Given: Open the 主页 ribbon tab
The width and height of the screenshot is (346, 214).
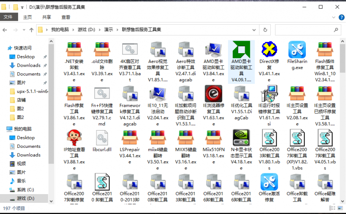Looking at the screenshot, I should tap(28, 17).
